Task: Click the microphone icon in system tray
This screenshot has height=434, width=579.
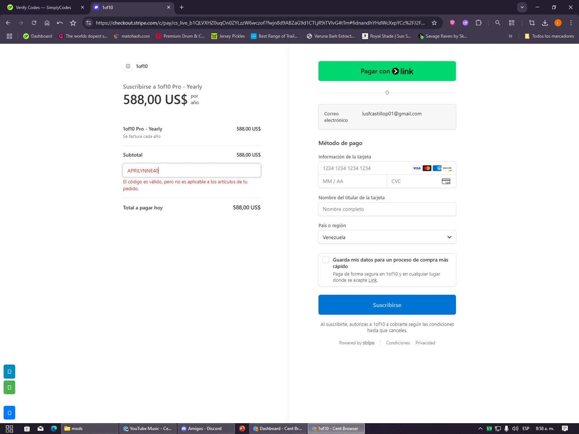Action: click(506, 429)
